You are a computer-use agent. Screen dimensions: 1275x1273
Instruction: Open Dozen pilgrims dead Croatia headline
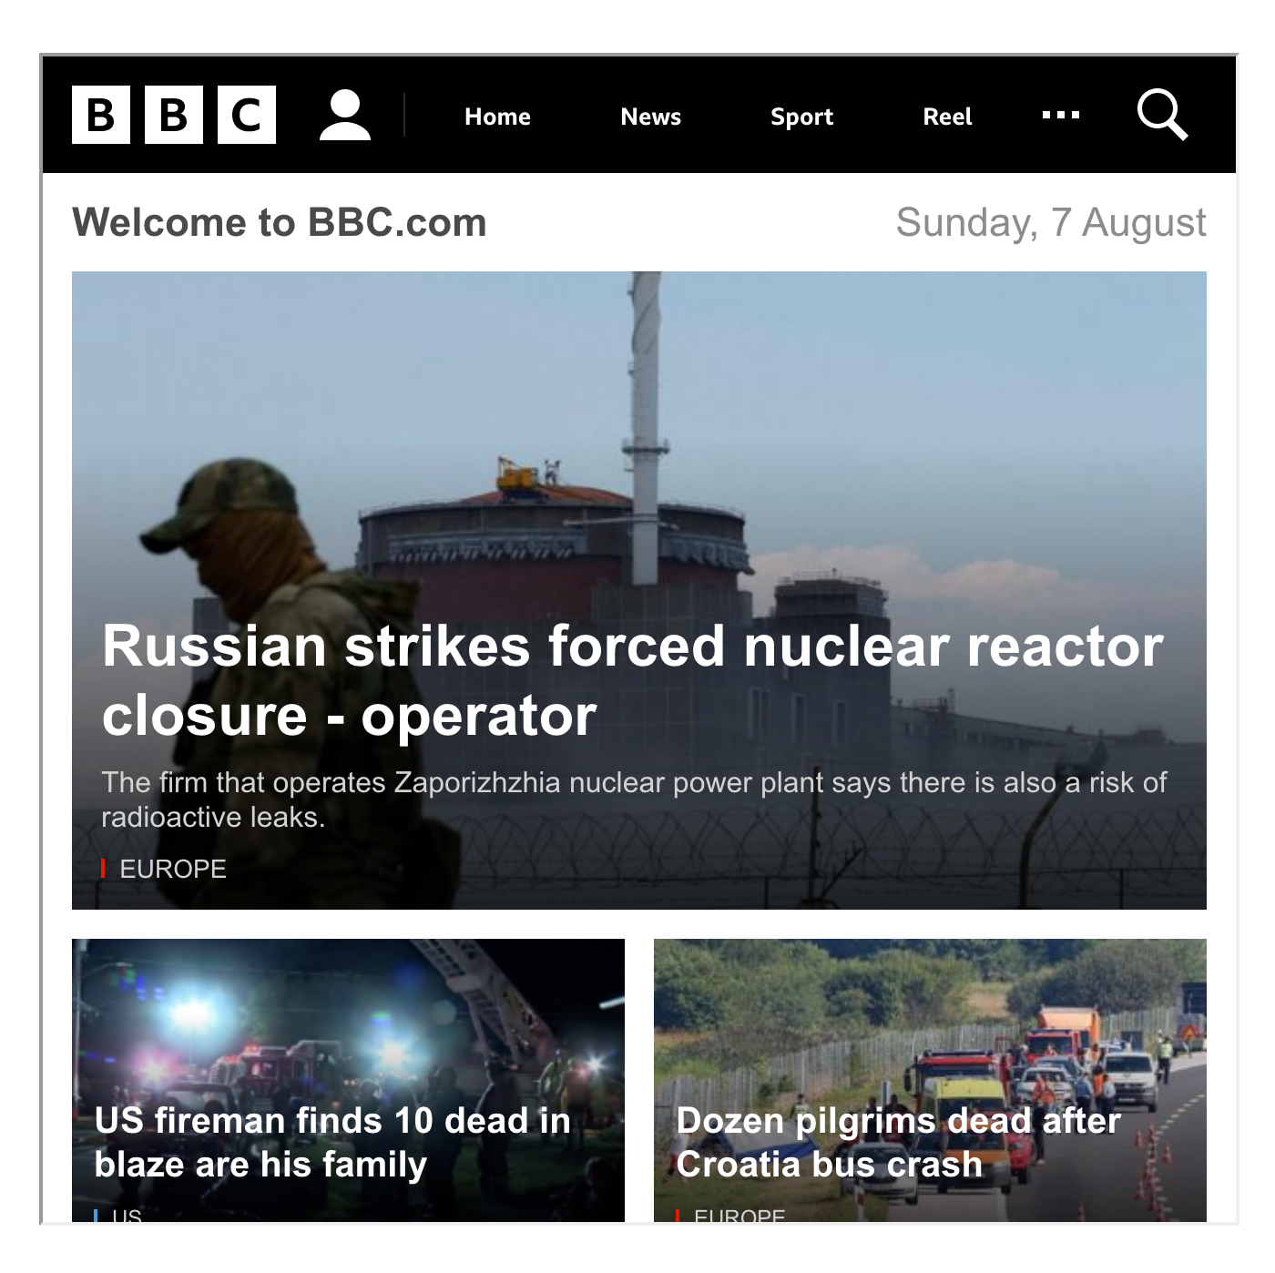[x=898, y=1142]
